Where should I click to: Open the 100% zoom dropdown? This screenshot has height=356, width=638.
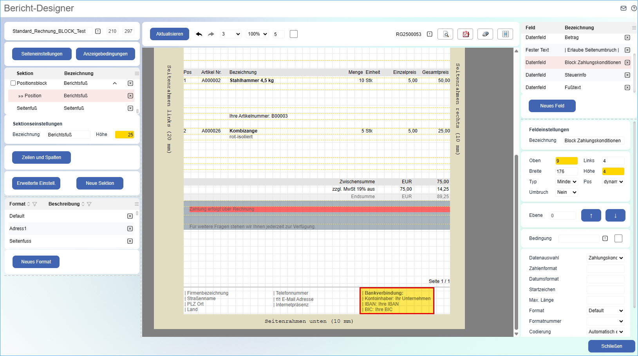[257, 34]
